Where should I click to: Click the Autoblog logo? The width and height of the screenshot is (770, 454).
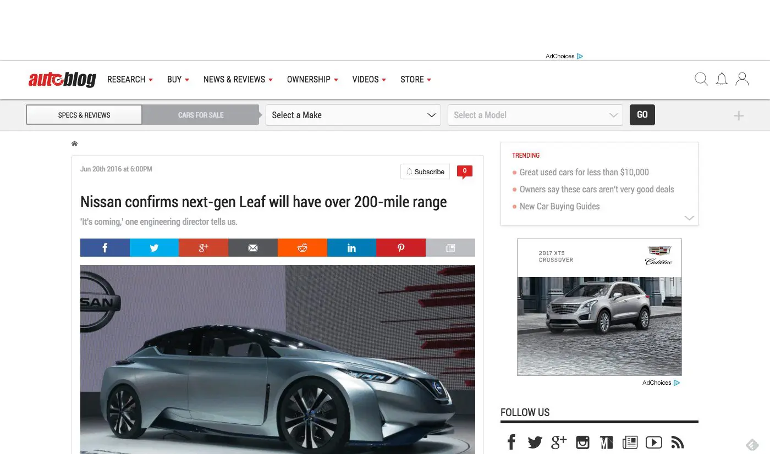pos(62,80)
